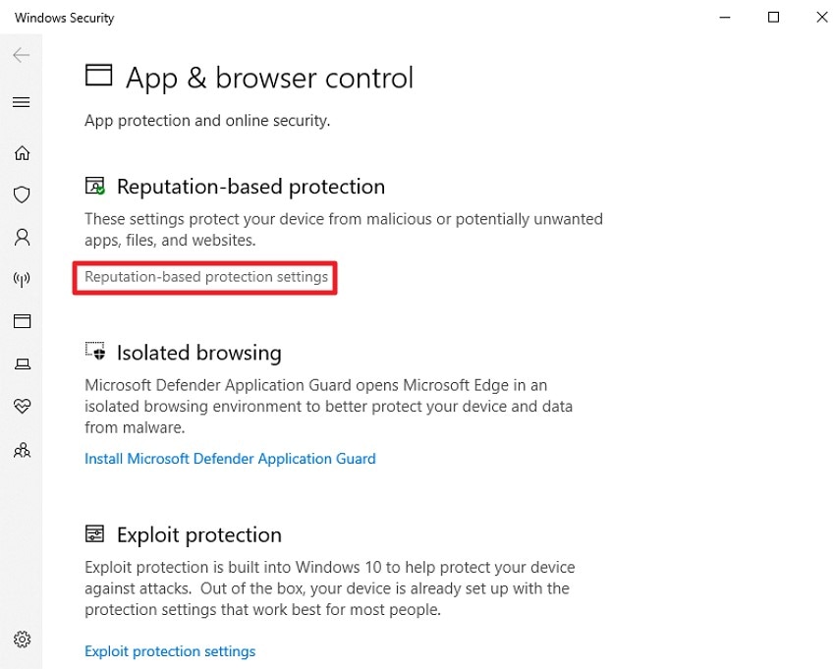Select the App & browser control sidebar icon
The image size is (835, 669).
(22, 321)
